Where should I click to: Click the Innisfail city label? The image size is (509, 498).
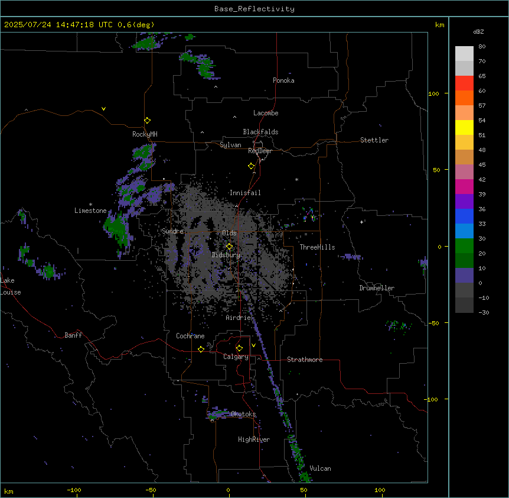[x=245, y=193]
